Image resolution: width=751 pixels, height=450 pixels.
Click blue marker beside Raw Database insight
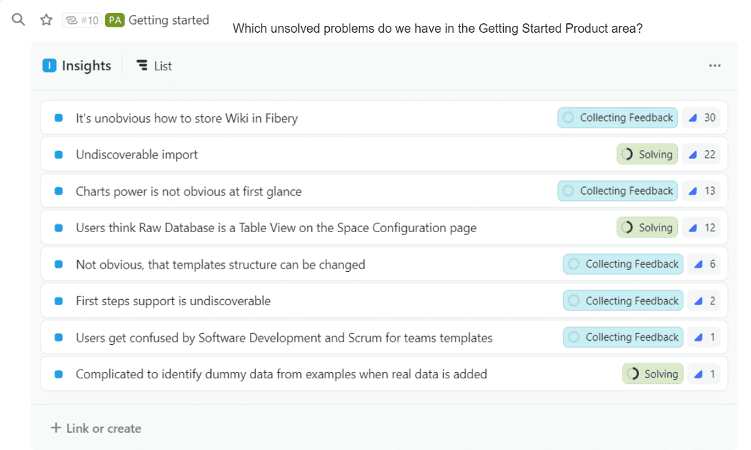pos(59,228)
